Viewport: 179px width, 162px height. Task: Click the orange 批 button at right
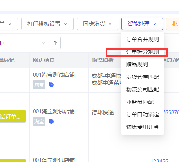pyautogui.click(x=173, y=24)
